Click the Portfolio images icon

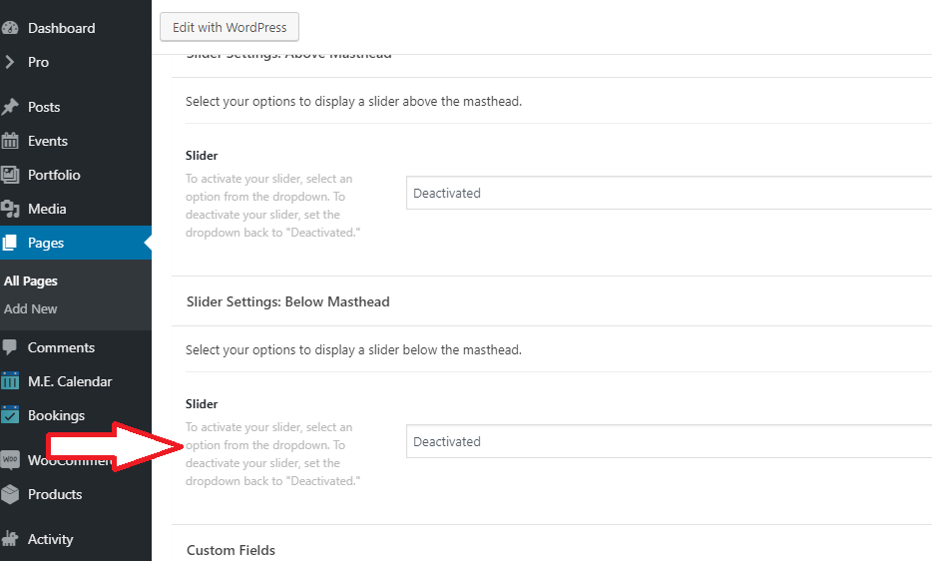point(10,175)
